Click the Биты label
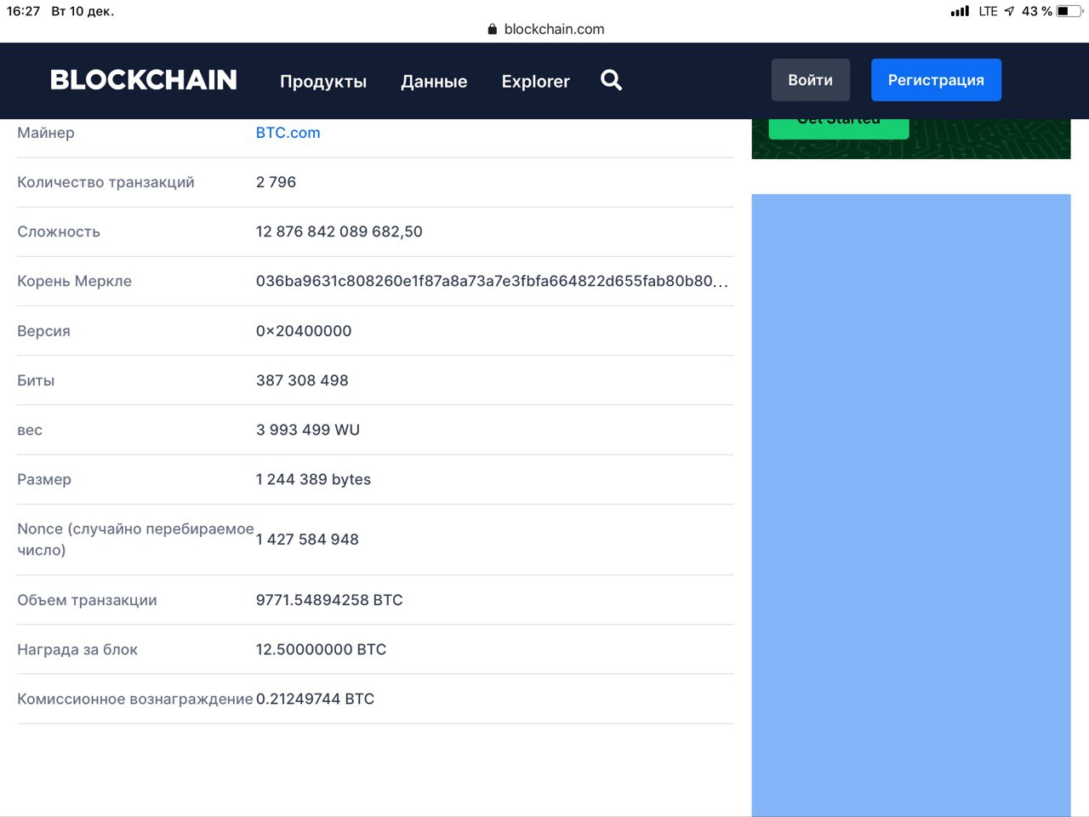The width and height of the screenshot is (1089, 817). coord(36,380)
